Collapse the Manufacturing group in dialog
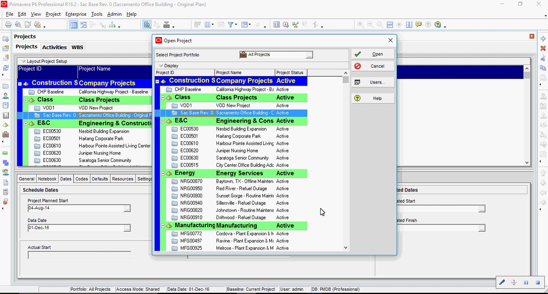The height and width of the screenshot is (294, 548). pyautogui.click(x=163, y=226)
